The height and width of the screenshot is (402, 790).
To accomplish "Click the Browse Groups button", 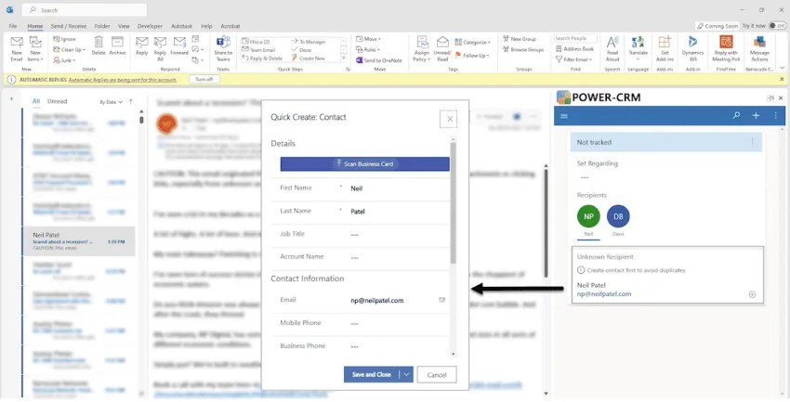I will pos(523,50).
